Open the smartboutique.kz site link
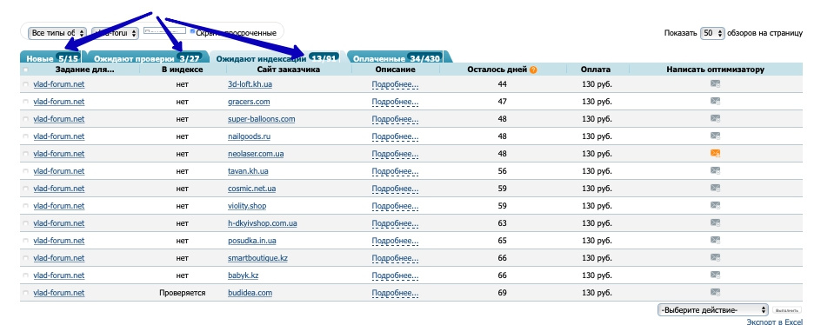 pos(257,258)
